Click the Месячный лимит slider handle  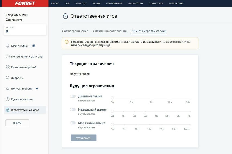coord(112,124)
